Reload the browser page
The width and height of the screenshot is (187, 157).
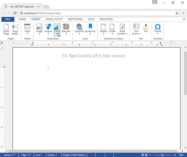[x=15, y=13]
